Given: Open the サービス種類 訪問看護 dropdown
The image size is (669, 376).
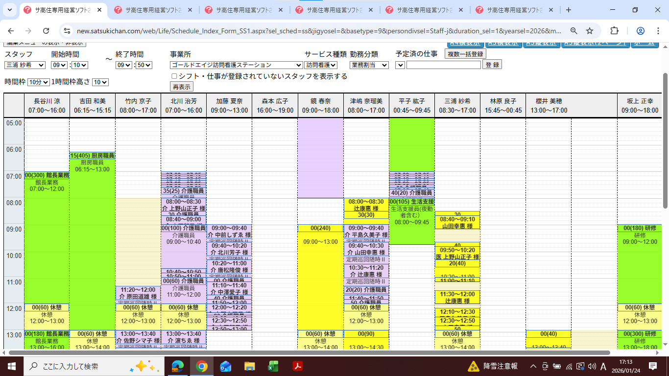Looking at the screenshot, I should (321, 65).
